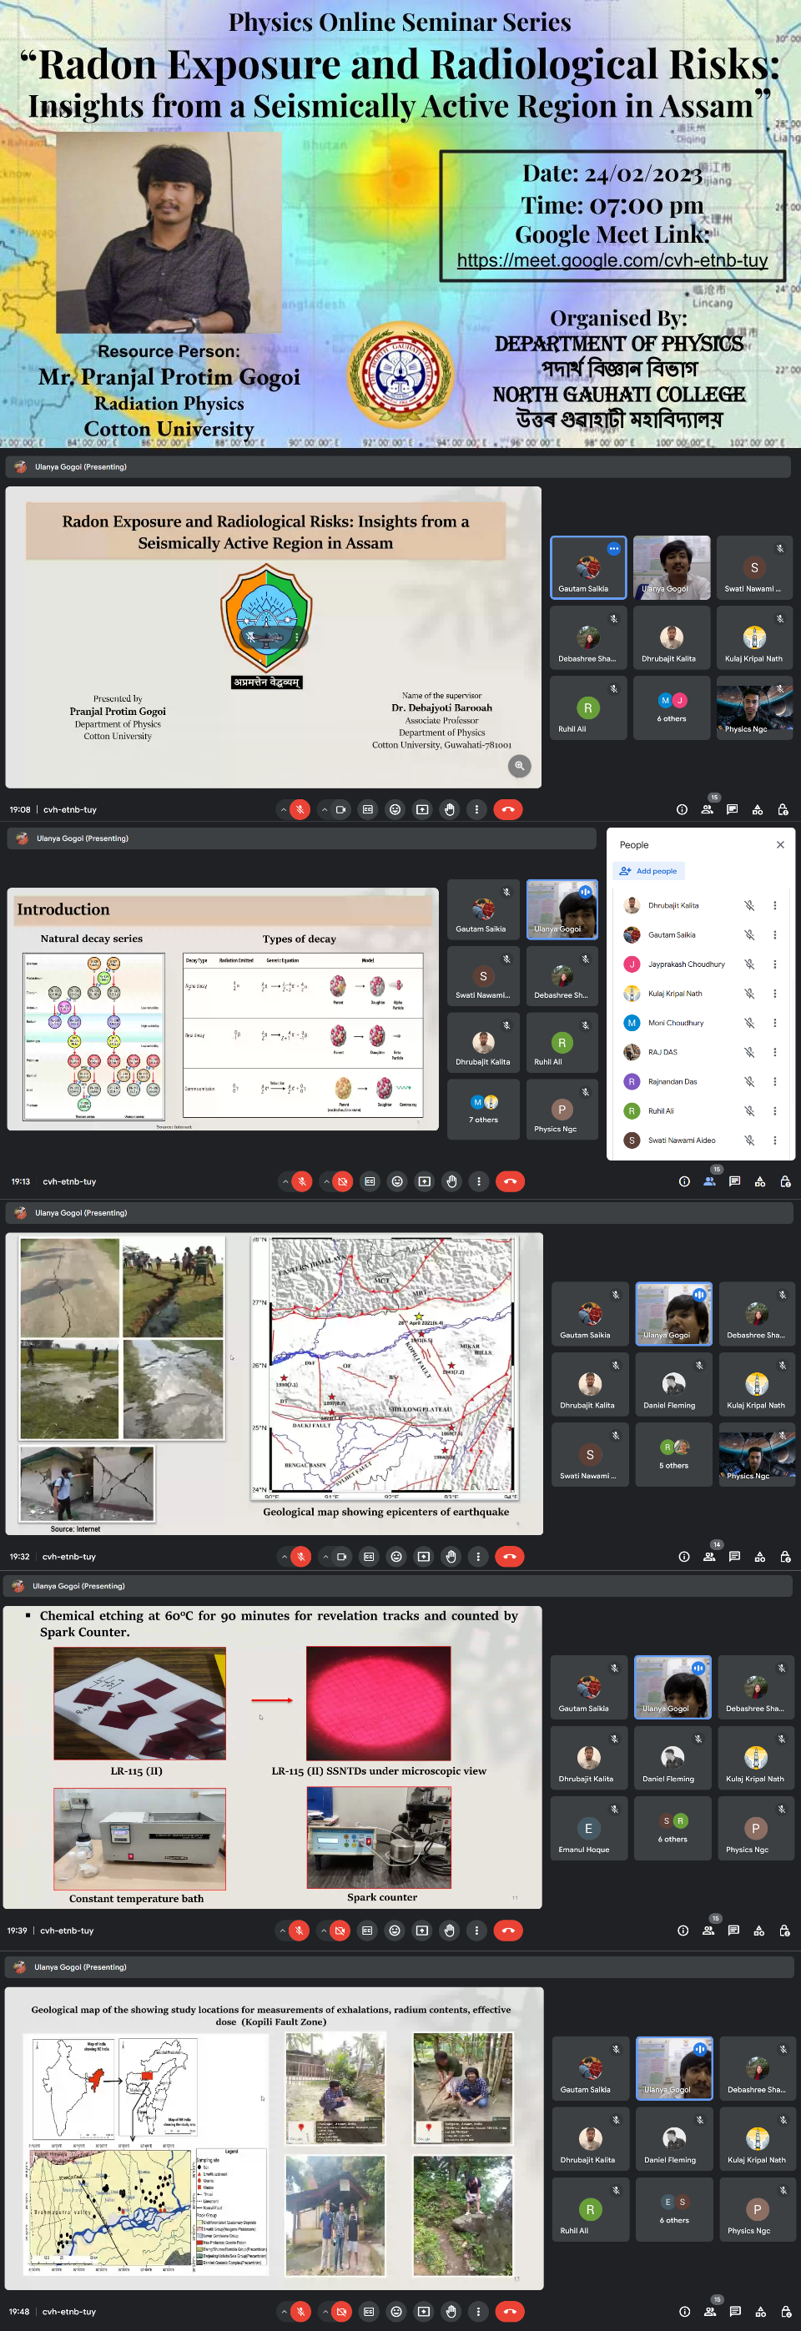The width and height of the screenshot is (801, 2331).
Task: Close the People side panel
Action: pos(779,844)
